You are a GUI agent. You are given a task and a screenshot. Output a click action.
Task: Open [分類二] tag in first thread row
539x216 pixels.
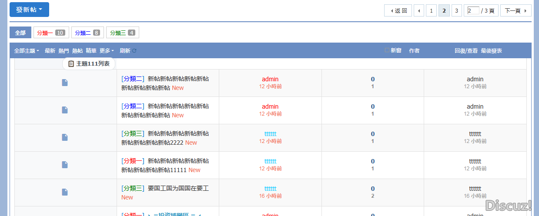(133, 79)
